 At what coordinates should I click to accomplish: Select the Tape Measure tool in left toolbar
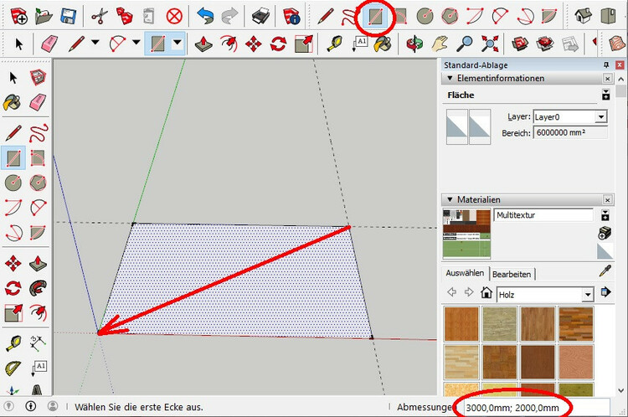point(13,342)
